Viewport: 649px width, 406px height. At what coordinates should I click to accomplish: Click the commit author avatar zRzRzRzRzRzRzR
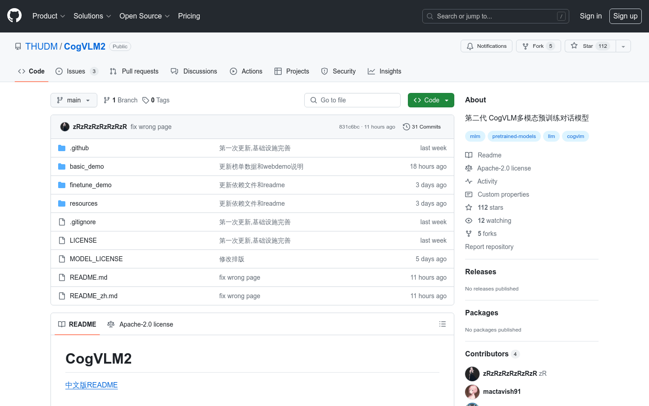point(65,127)
